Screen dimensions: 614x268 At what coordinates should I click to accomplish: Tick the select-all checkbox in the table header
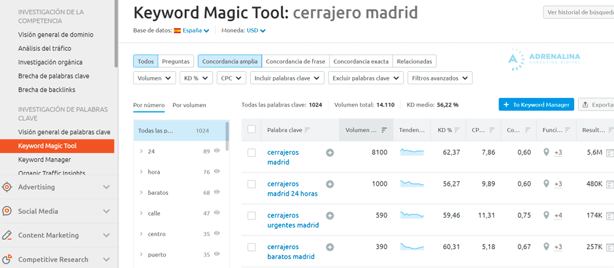pos(251,129)
